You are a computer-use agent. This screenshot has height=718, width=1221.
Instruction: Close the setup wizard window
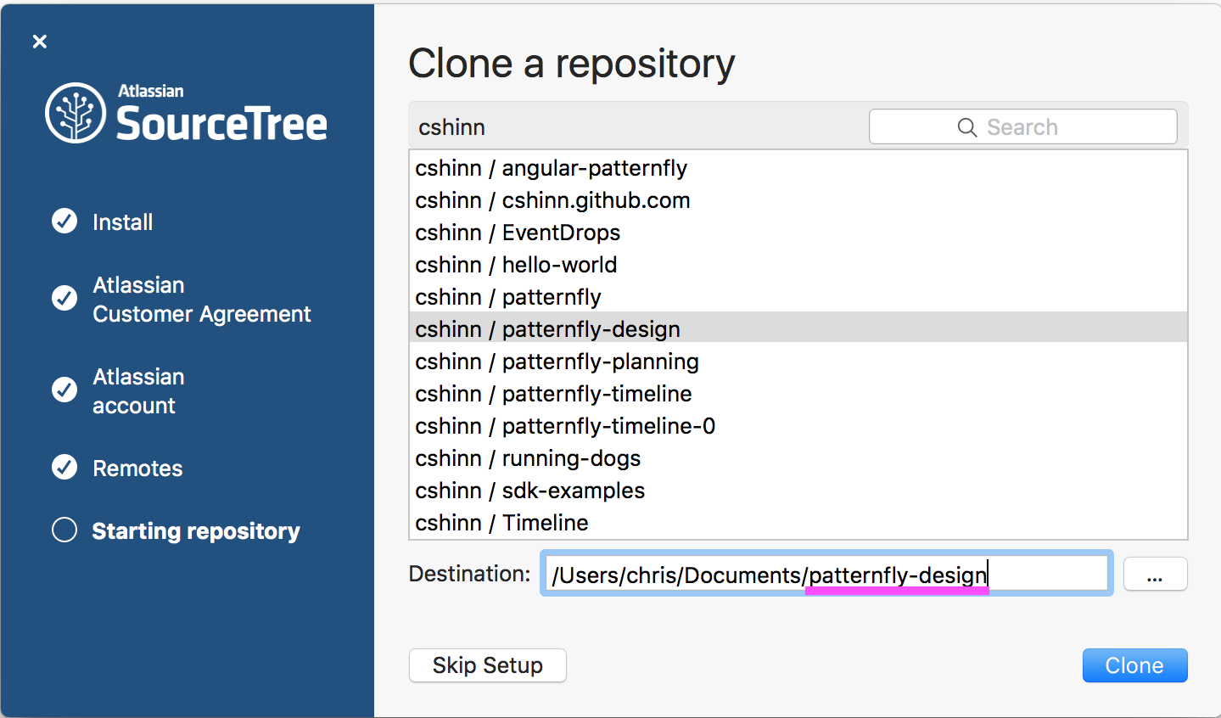pos(39,41)
